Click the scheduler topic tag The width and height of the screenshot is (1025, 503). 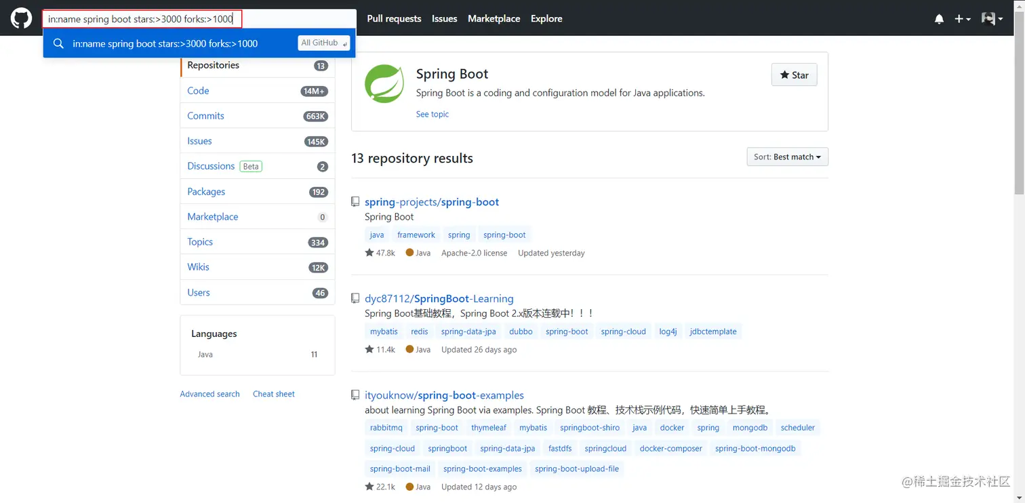(798, 428)
